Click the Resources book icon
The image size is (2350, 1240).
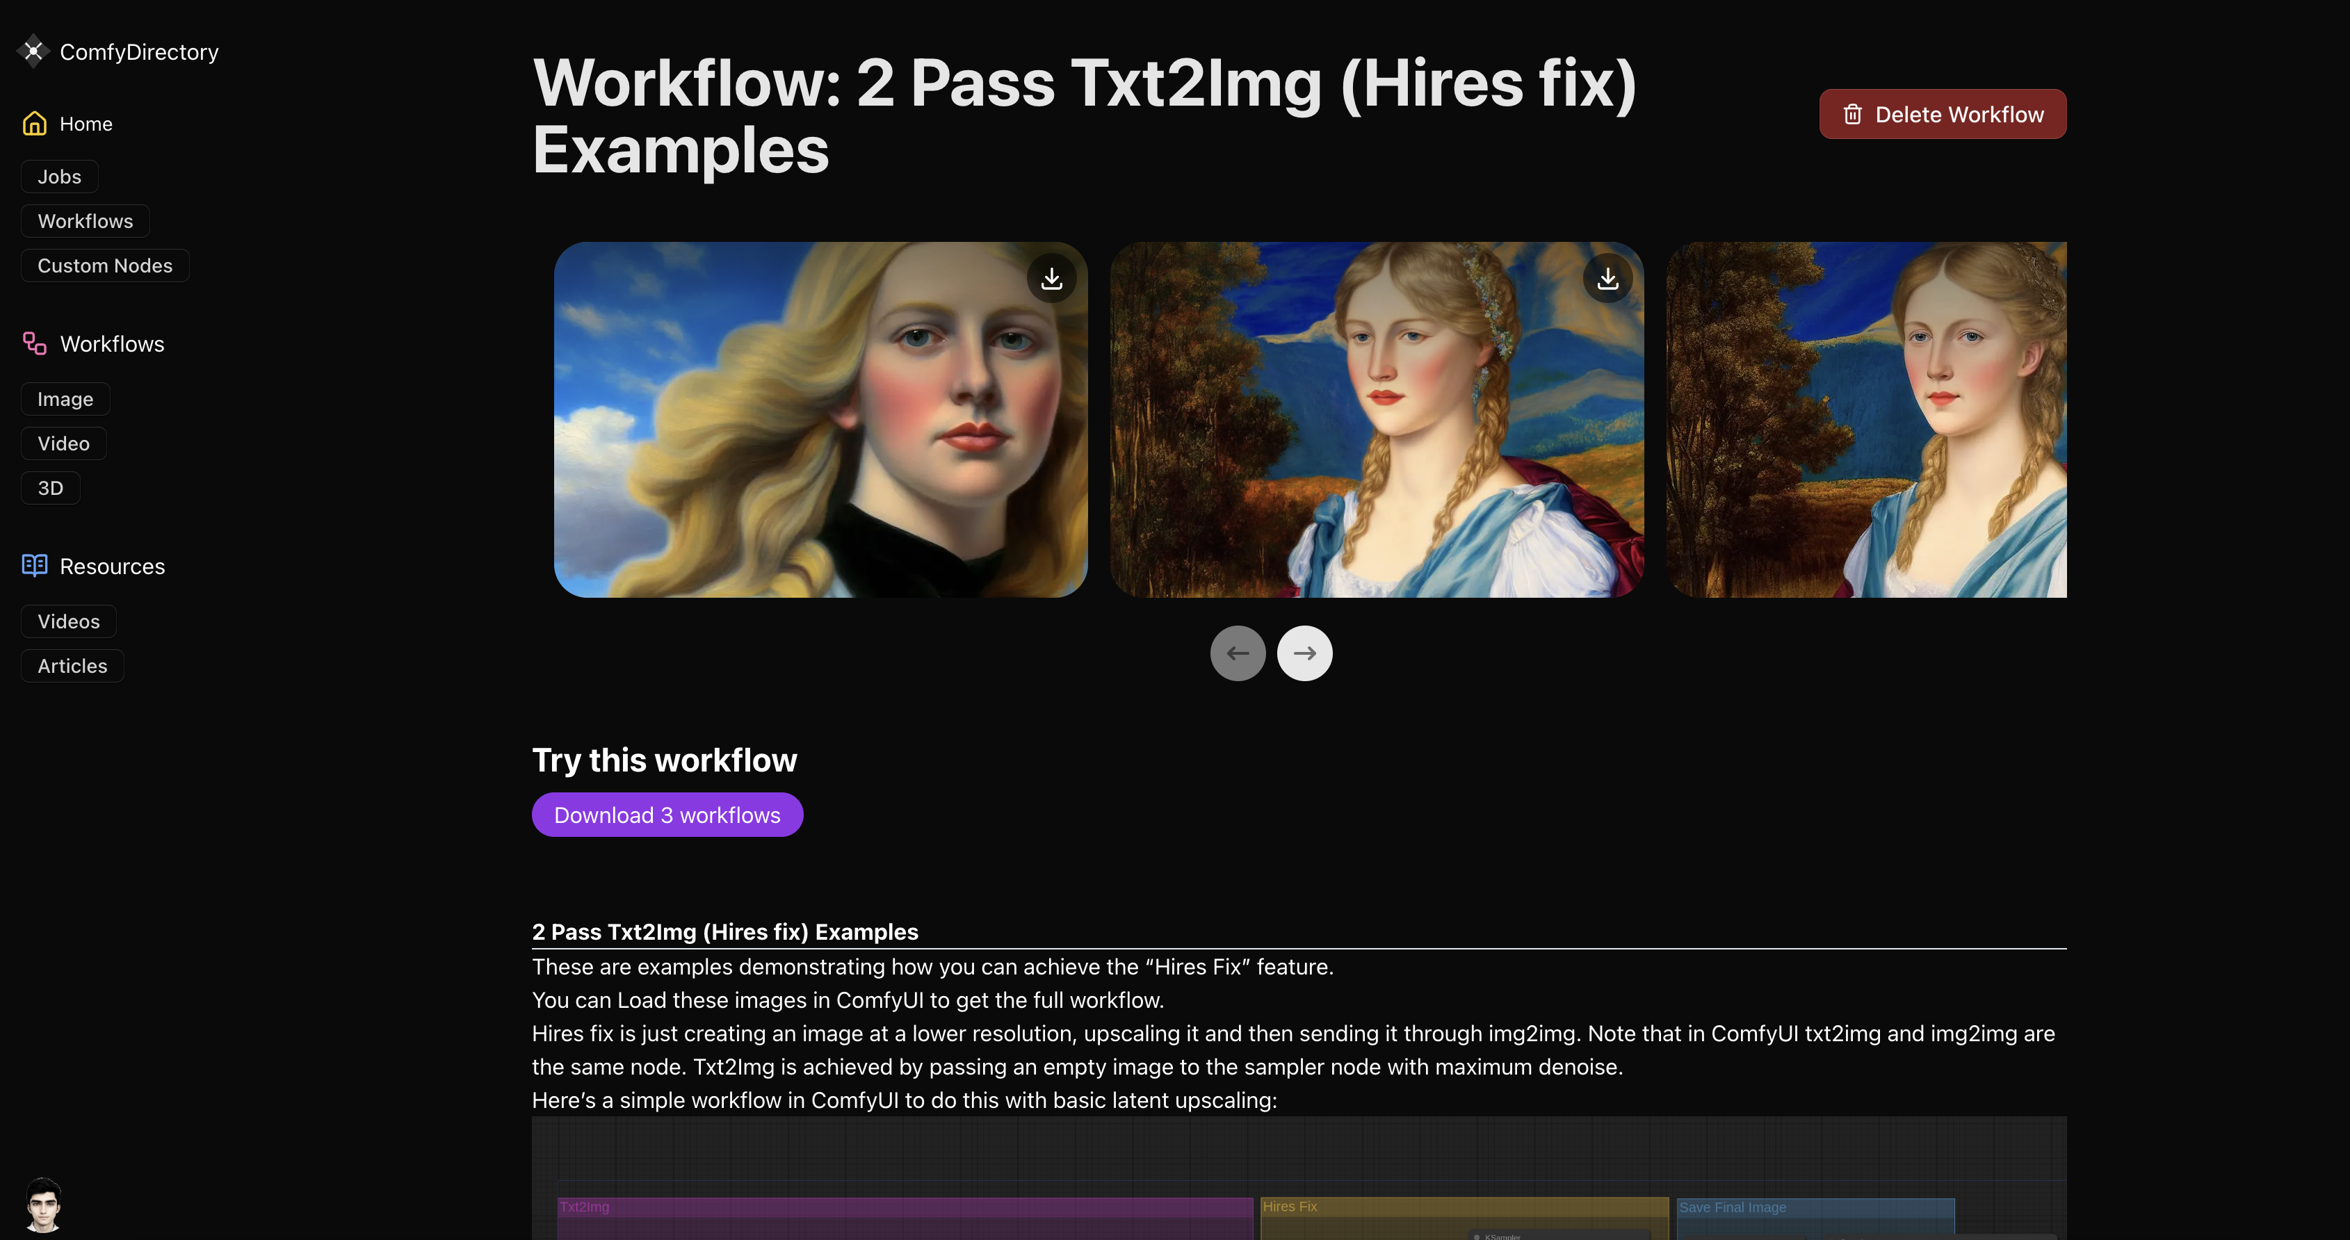(35, 565)
